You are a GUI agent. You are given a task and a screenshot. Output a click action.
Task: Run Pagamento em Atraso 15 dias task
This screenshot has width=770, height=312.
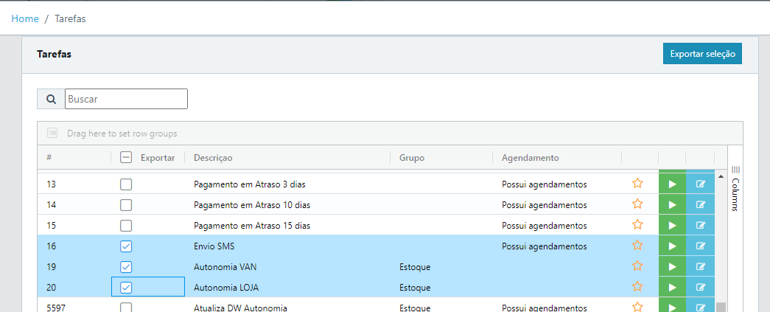tap(672, 226)
